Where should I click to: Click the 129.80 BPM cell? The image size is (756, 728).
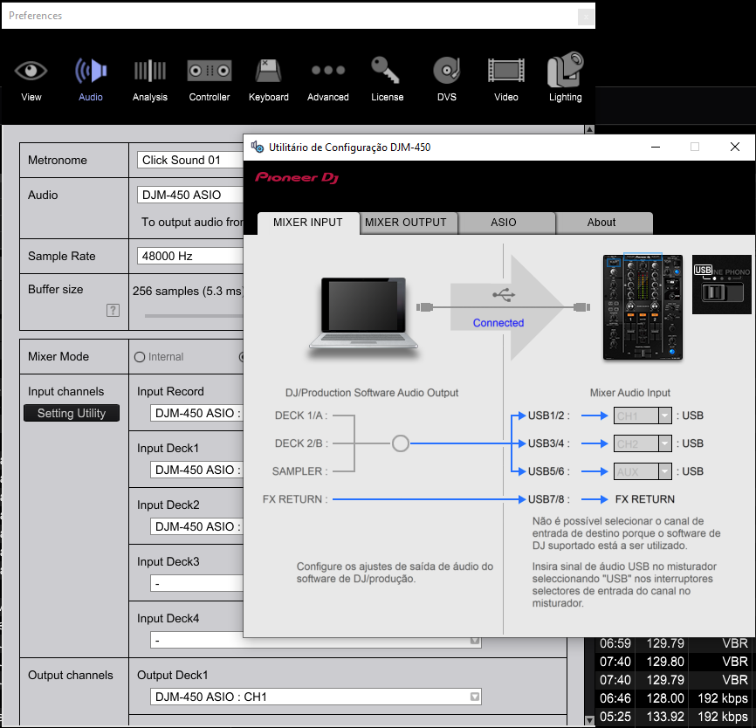click(665, 662)
